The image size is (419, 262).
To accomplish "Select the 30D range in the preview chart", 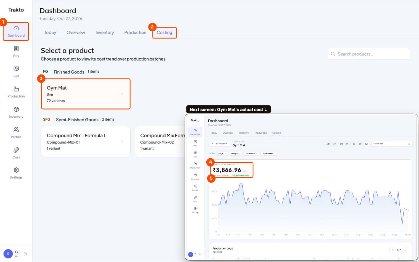I will click(327, 144).
